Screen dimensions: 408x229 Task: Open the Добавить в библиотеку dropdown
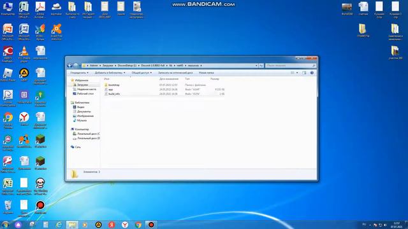(110, 73)
